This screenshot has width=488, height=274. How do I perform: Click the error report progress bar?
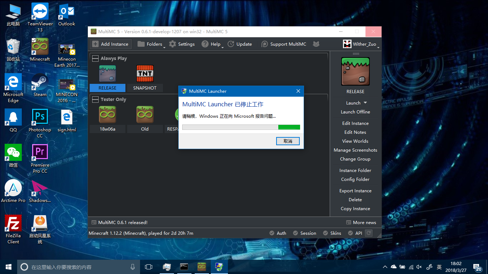tap(241, 127)
